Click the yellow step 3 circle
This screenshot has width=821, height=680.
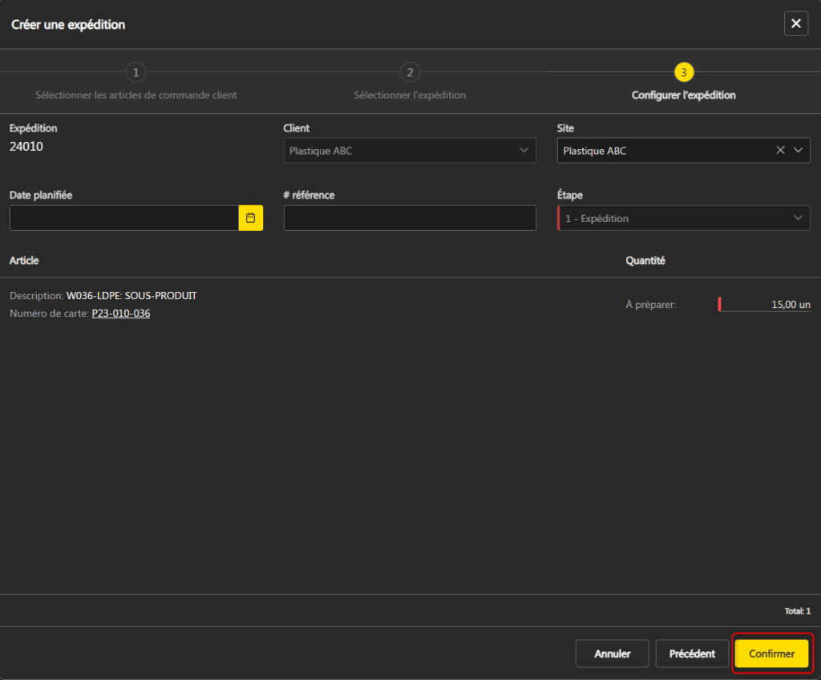tap(683, 73)
